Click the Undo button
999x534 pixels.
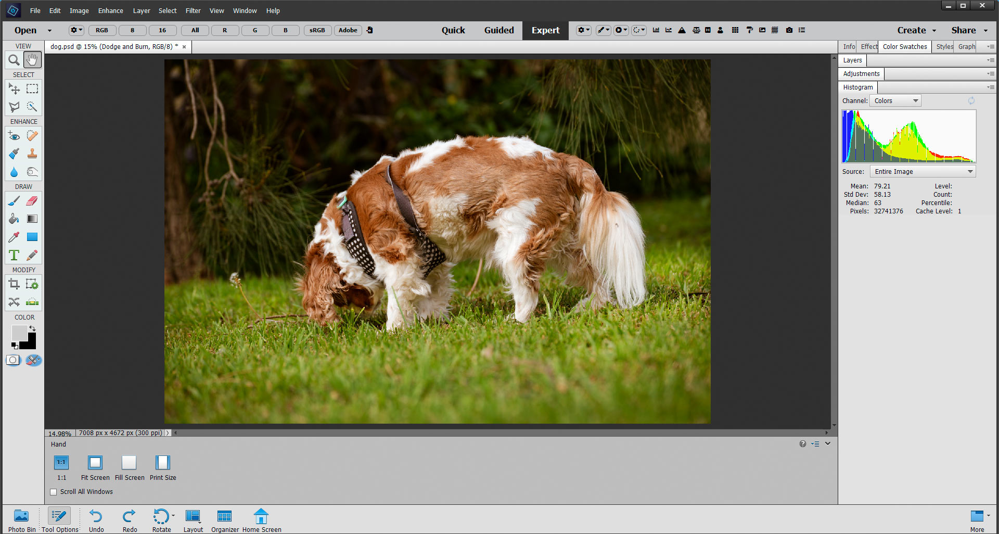96,520
